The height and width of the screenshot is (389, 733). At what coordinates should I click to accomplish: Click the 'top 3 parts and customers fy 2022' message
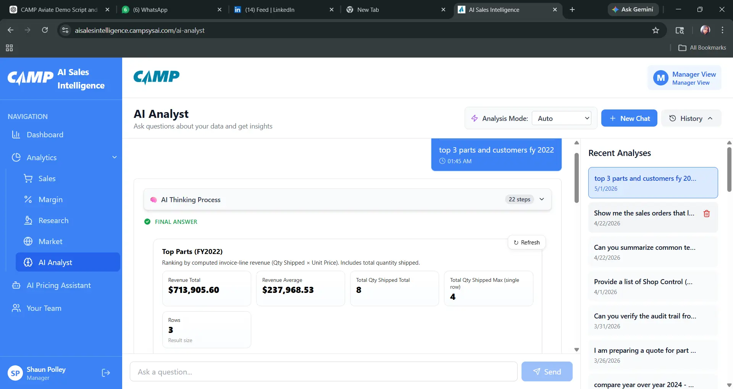(x=496, y=154)
